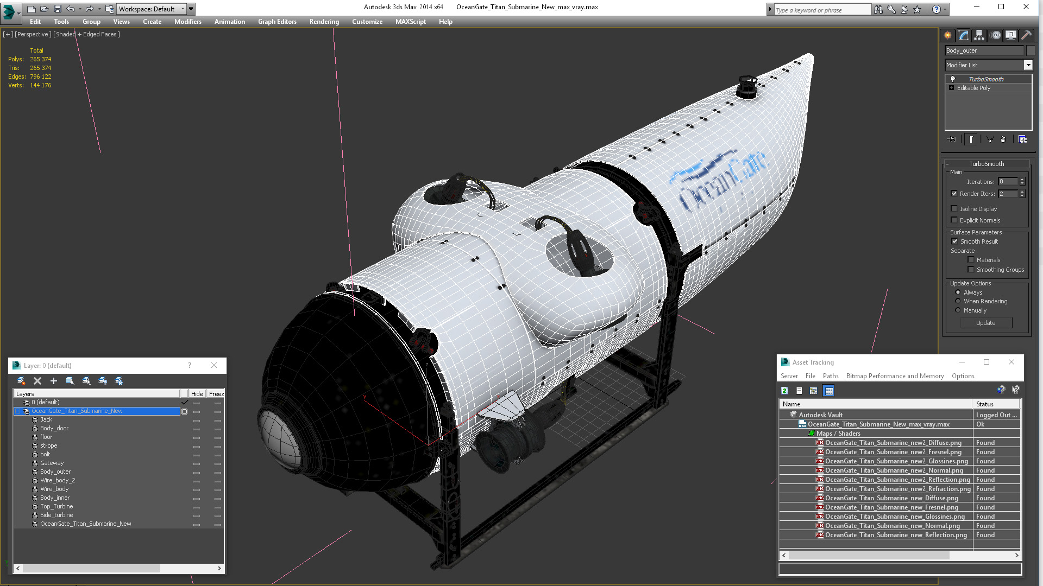The width and height of the screenshot is (1043, 586).
Task: Open the MAXScript menu
Action: 411,22
